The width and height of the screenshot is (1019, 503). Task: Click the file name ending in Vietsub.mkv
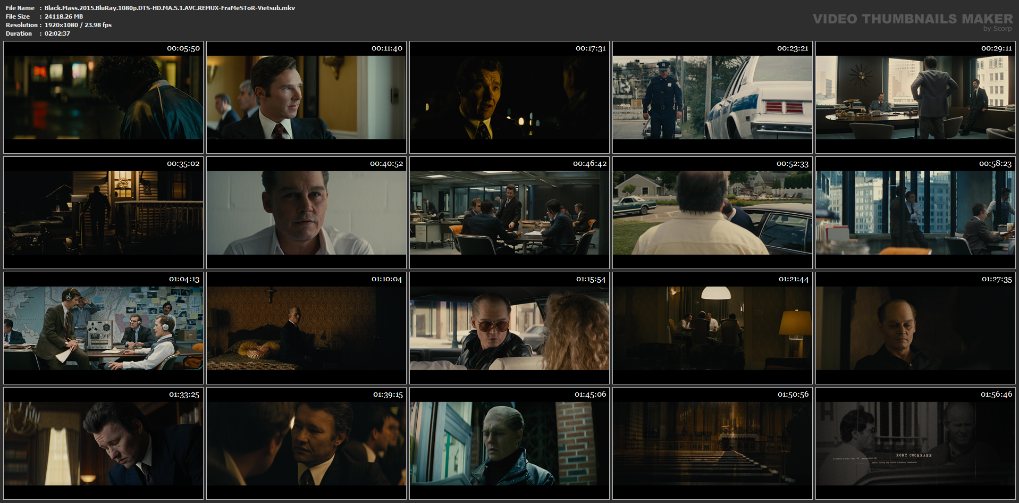pyautogui.click(x=170, y=8)
